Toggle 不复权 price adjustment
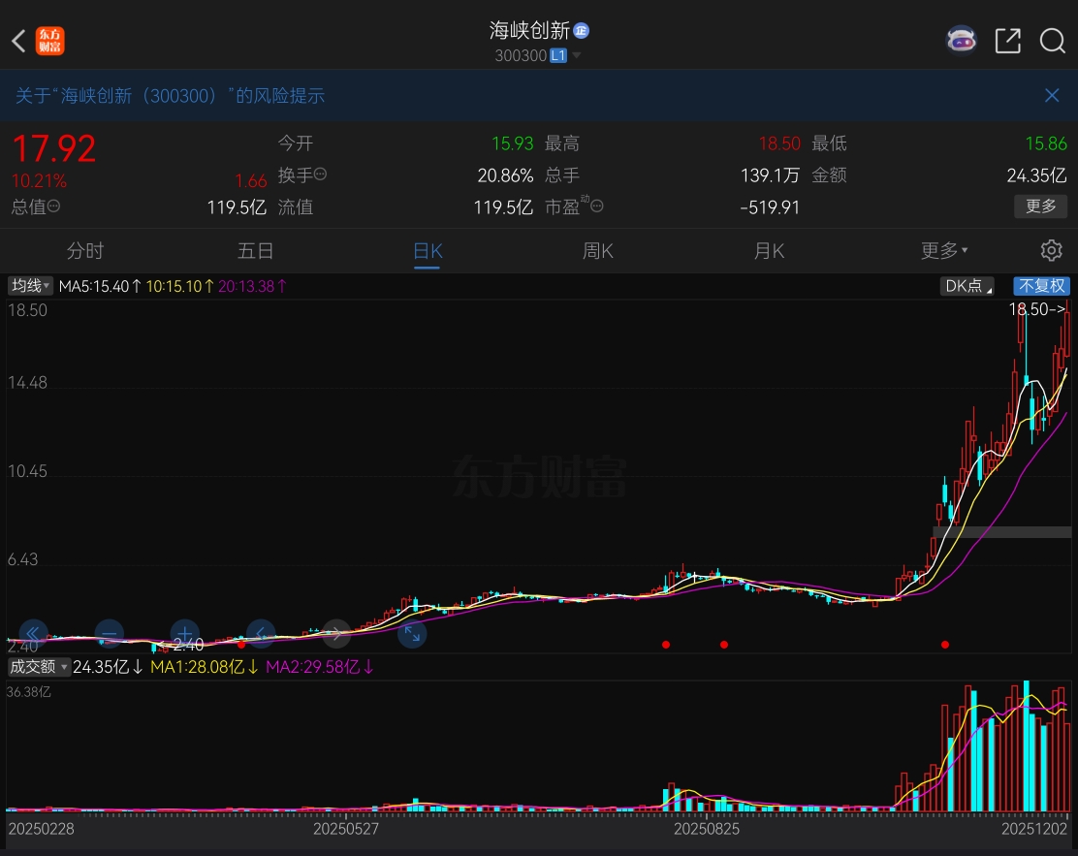Screen dimensions: 1078x856 (x=1041, y=286)
